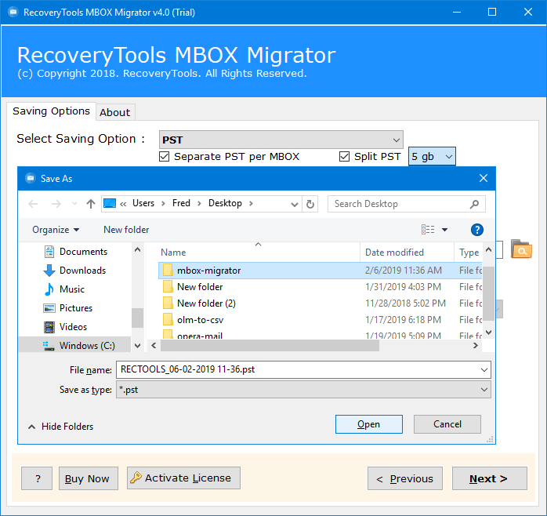The height and width of the screenshot is (516, 547).
Task: Click Cancel in the Save As dialog
Action: point(447,424)
